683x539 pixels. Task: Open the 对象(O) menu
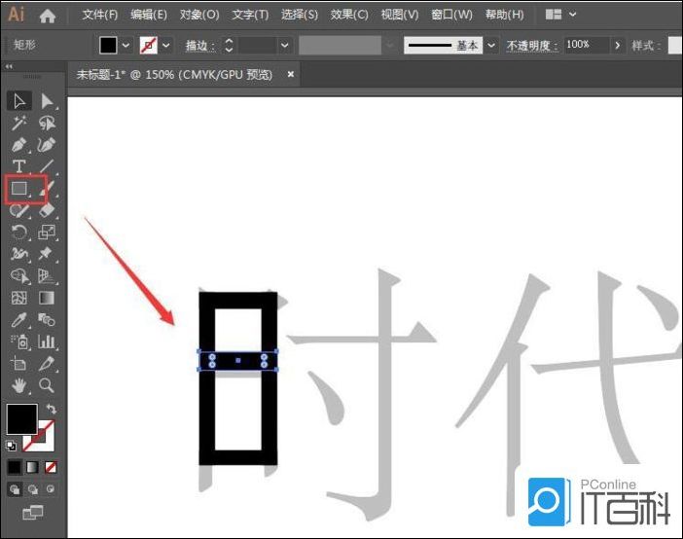tap(199, 15)
